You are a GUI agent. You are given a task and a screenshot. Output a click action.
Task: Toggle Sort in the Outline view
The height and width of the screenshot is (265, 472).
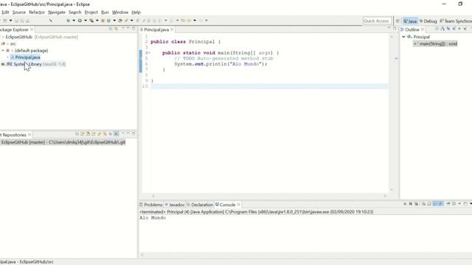click(x=442, y=29)
